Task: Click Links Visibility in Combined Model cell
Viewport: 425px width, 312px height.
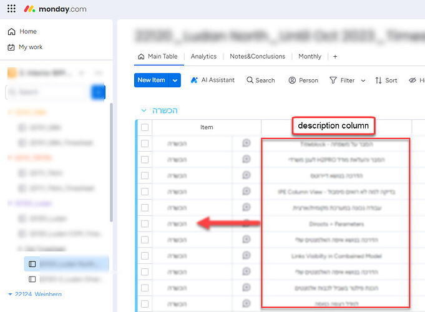Action: tap(336, 256)
